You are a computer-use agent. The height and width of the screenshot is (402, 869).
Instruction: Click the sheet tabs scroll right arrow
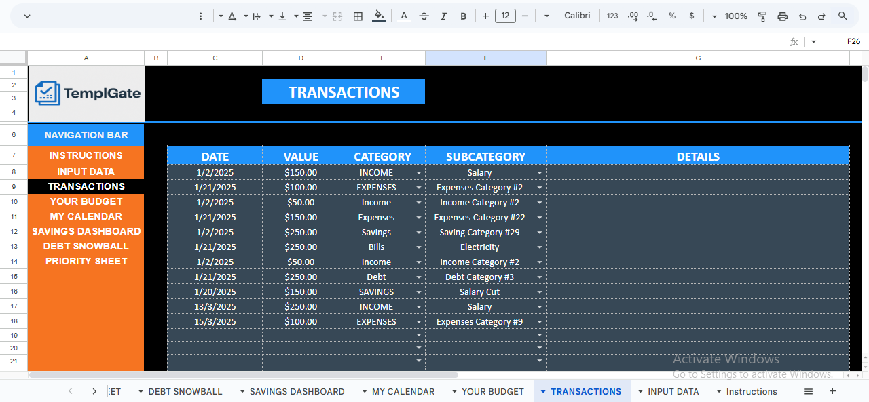(94, 391)
